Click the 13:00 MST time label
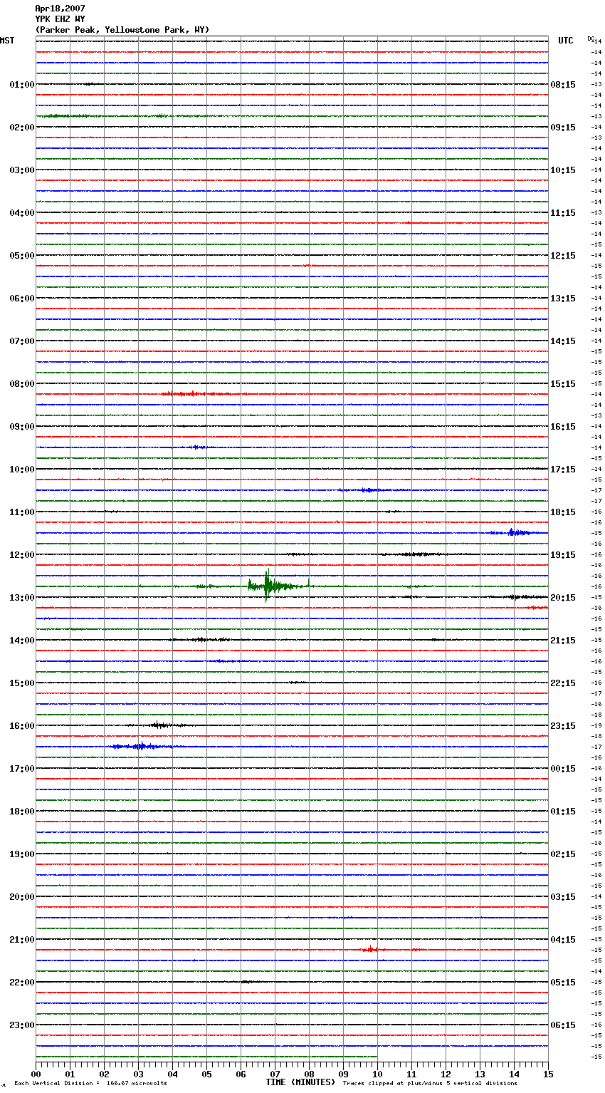 pos(21,598)
